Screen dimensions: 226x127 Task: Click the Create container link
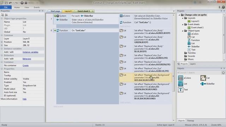[25, 65]
